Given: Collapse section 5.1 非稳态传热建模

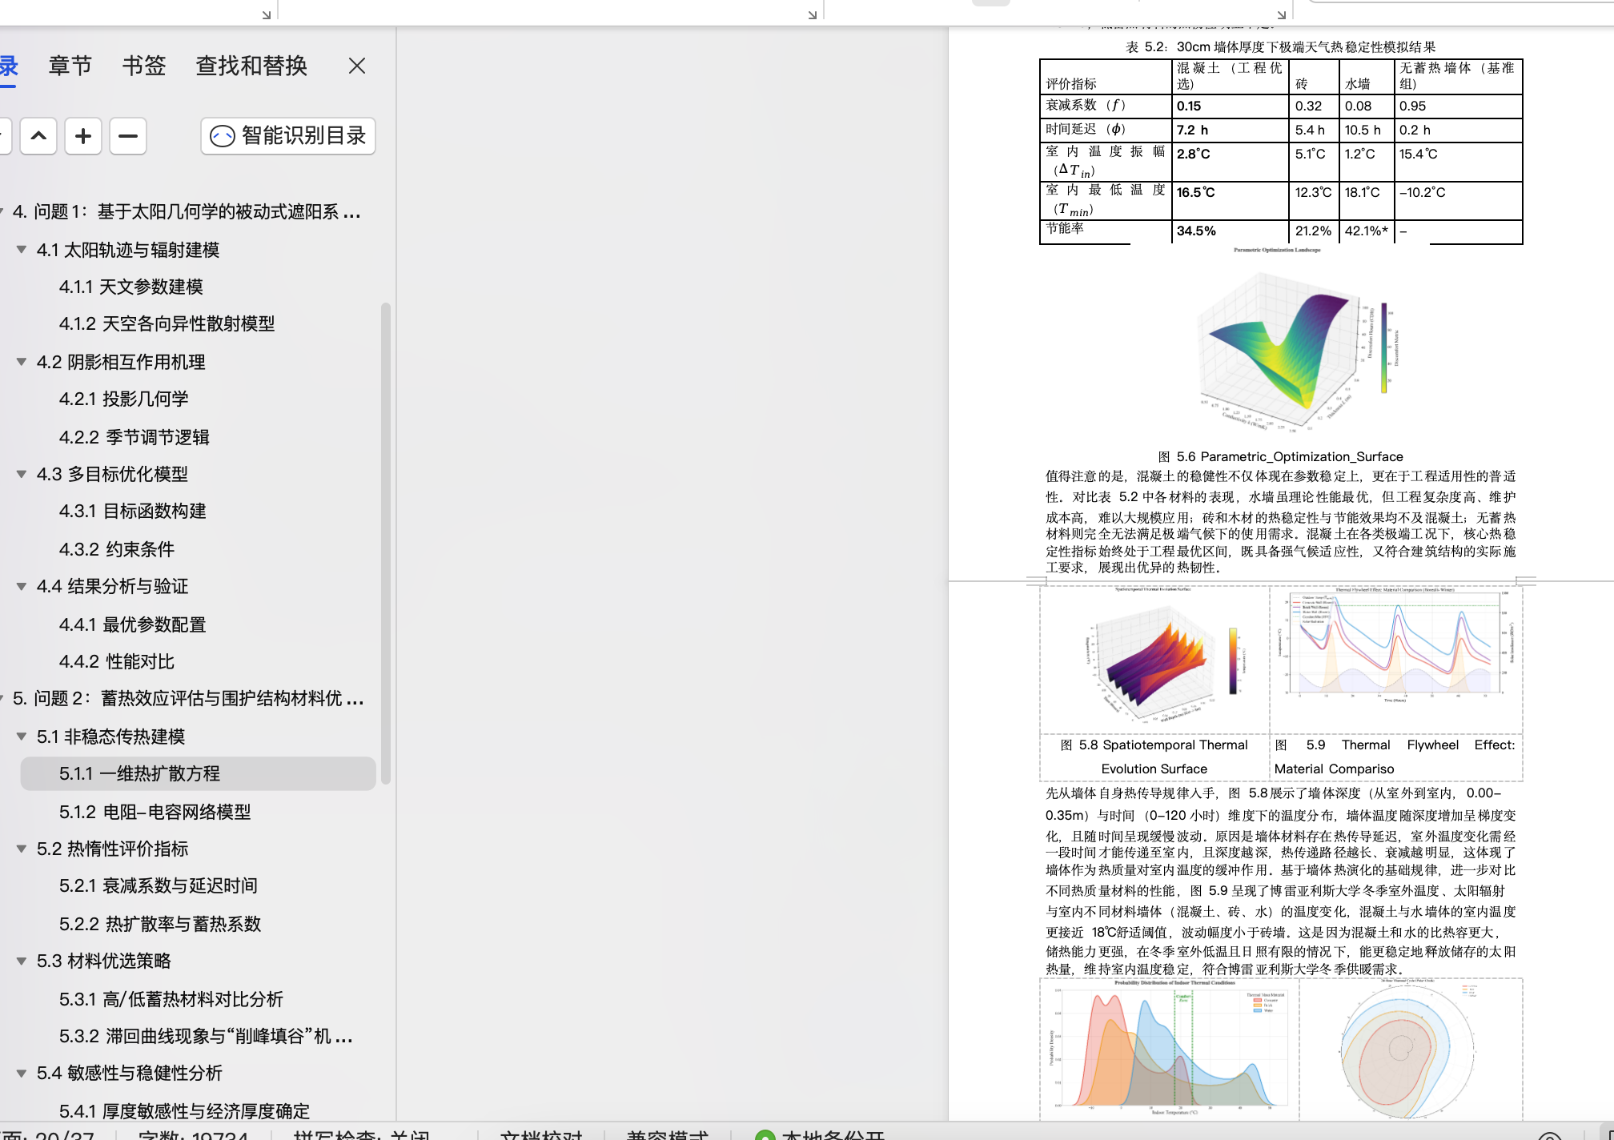Looking at the screenshot, I should point(22,737).
